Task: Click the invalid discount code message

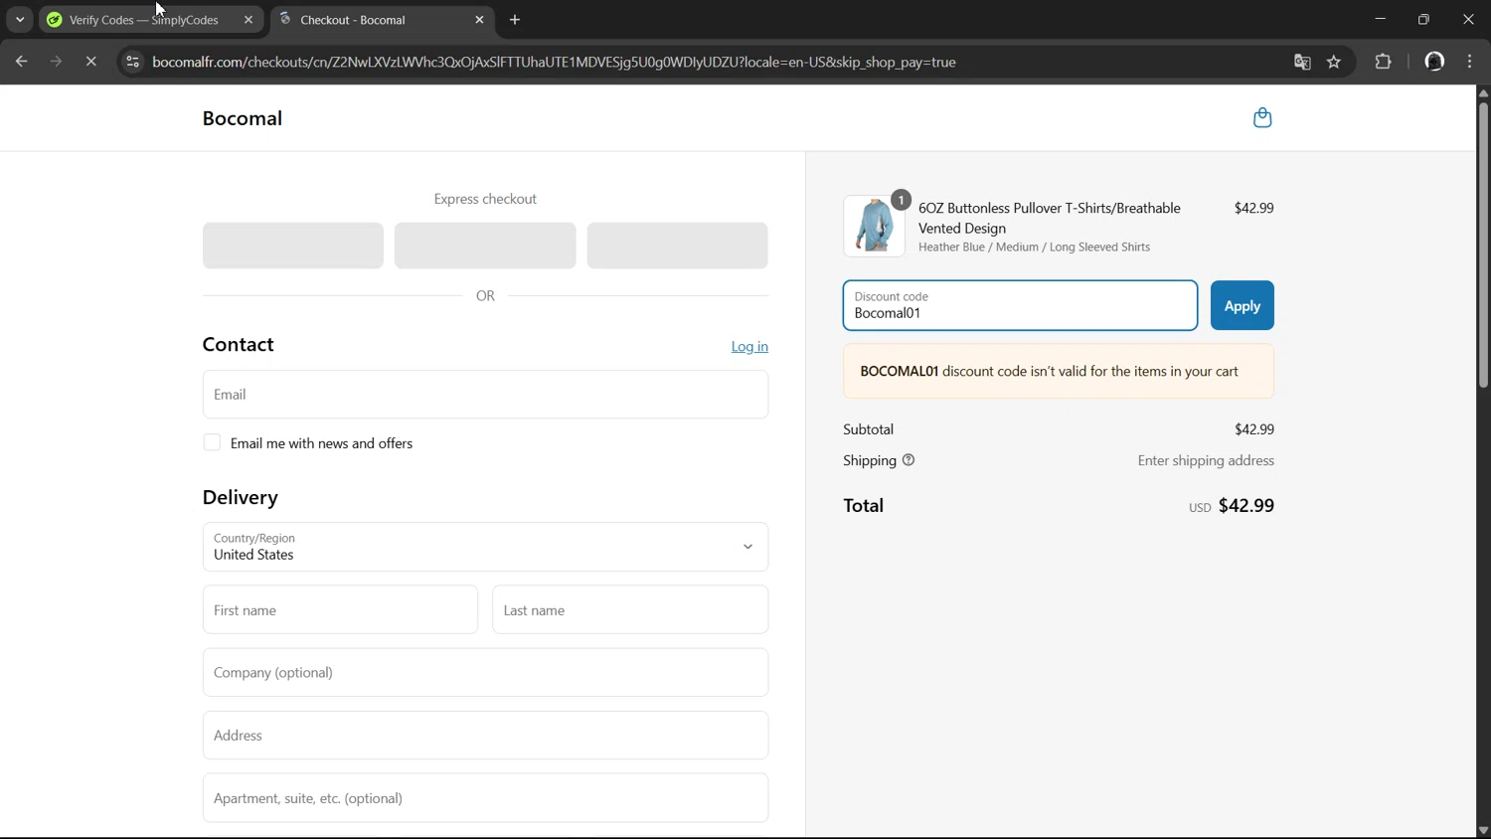Action: point(1059,371)
